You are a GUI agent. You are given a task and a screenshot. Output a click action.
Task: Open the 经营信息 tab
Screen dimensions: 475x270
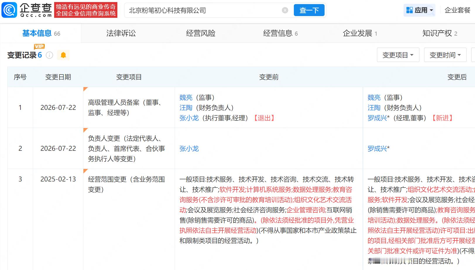pos(280,33)
